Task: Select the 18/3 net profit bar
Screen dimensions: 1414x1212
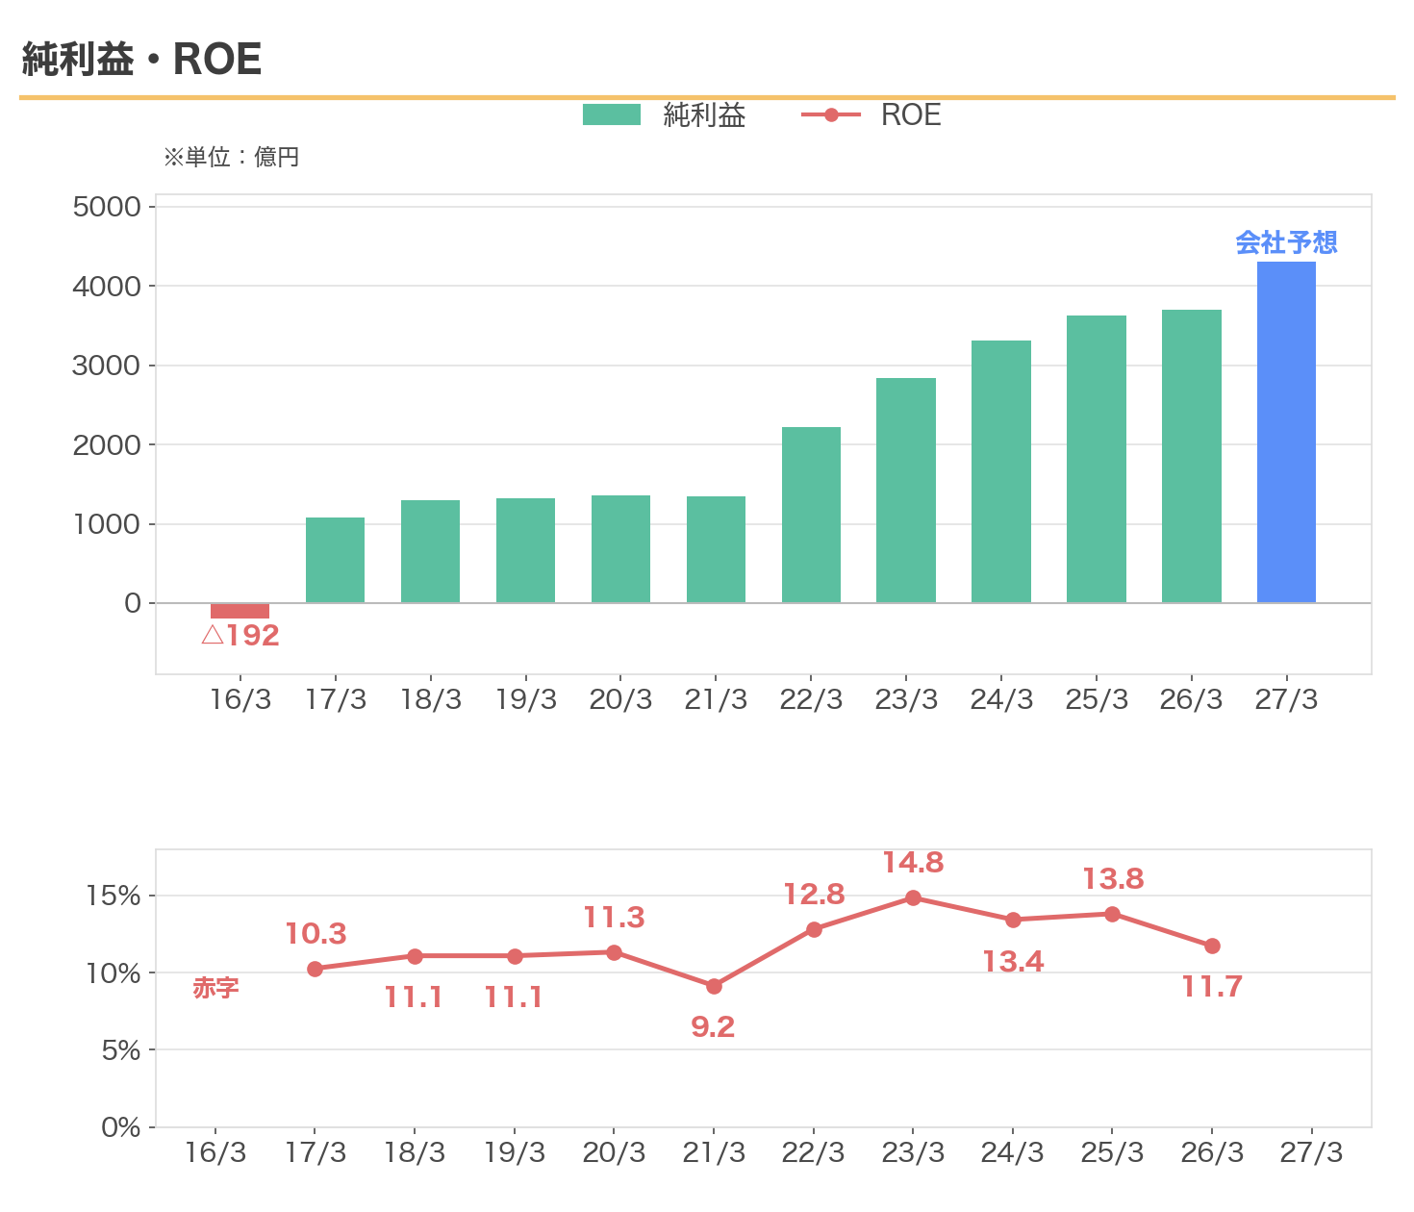Action: coord(430,551)
